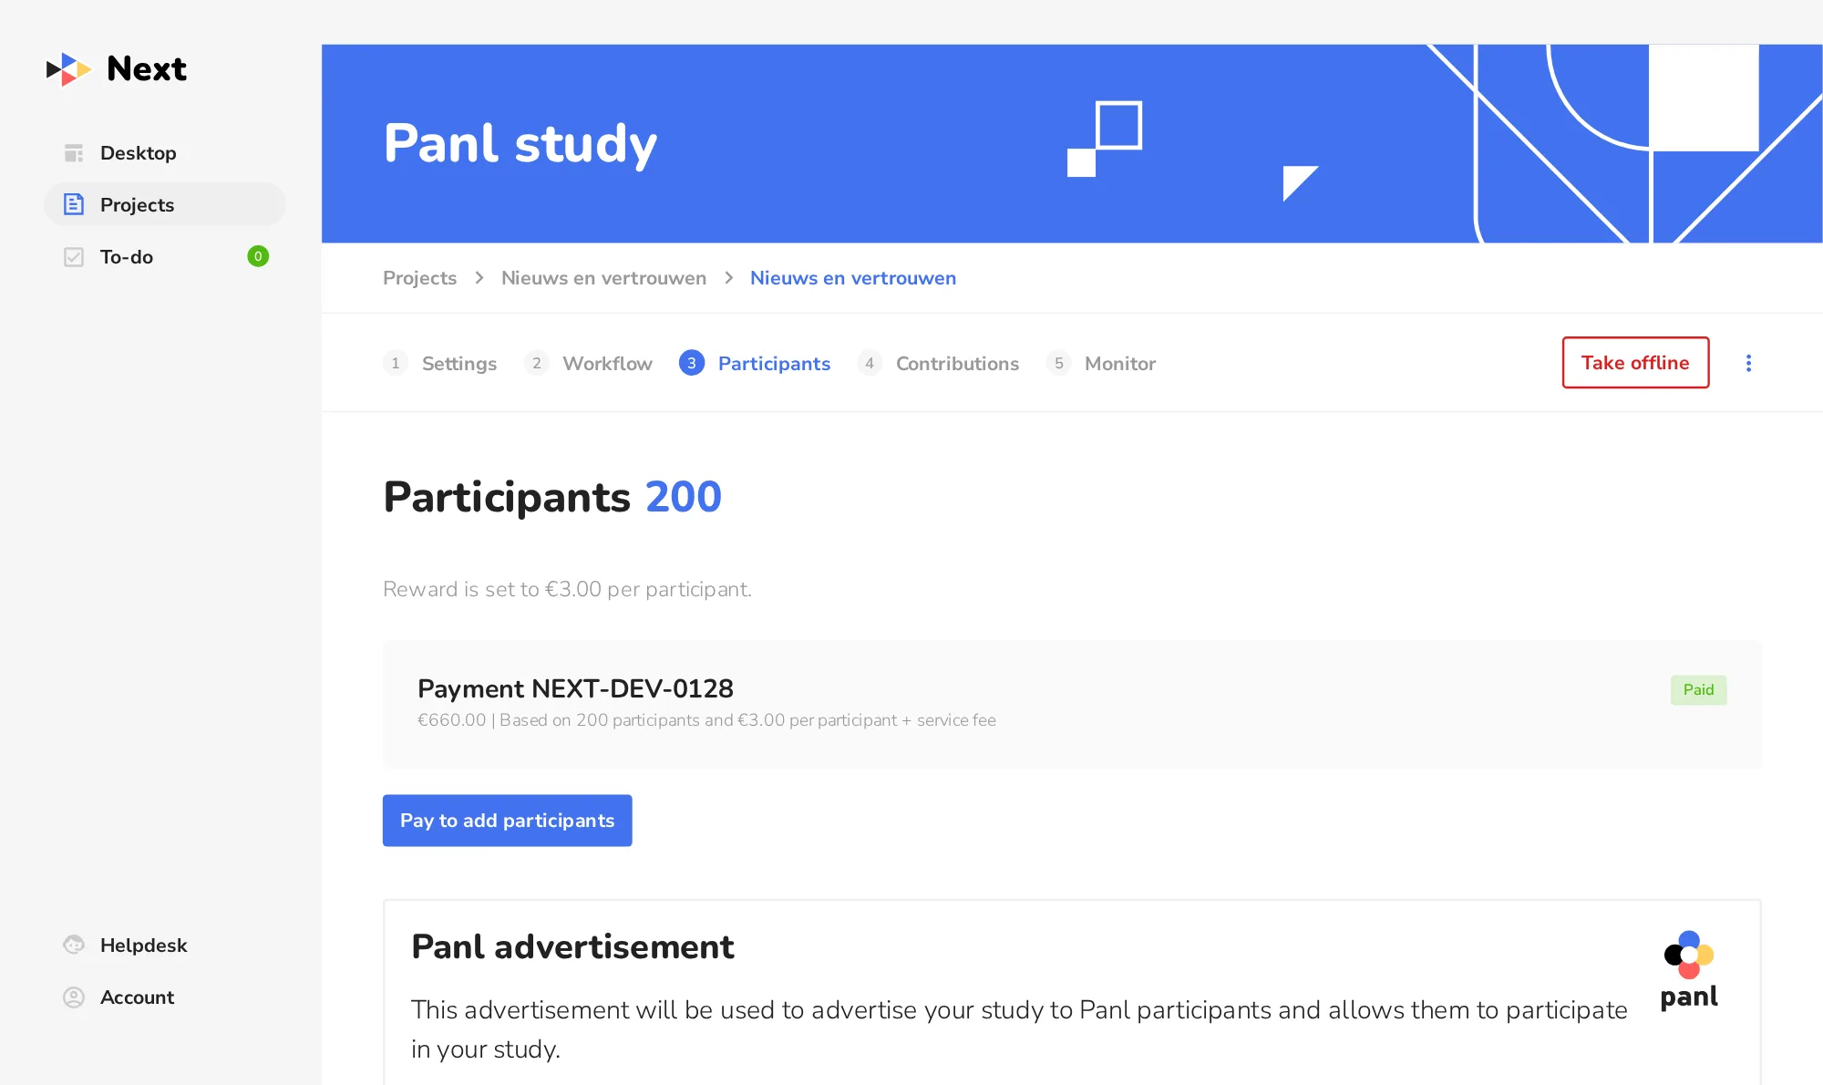Open Desktop from the sidebar
1823x1085 pixels.
(x=164, y=153)
